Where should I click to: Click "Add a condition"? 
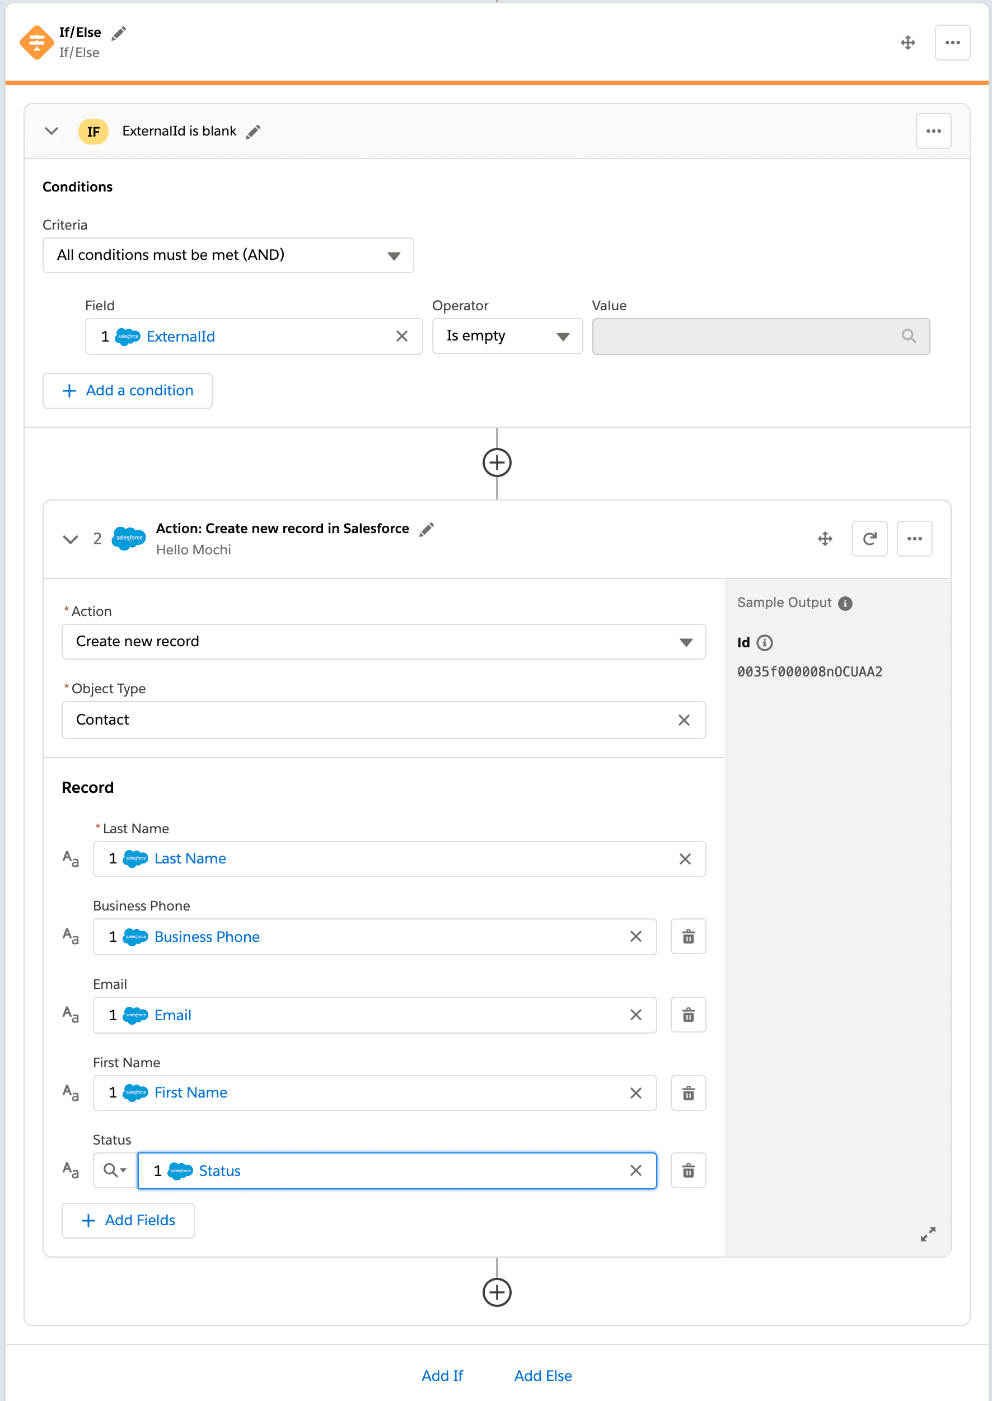pos(127,390)
